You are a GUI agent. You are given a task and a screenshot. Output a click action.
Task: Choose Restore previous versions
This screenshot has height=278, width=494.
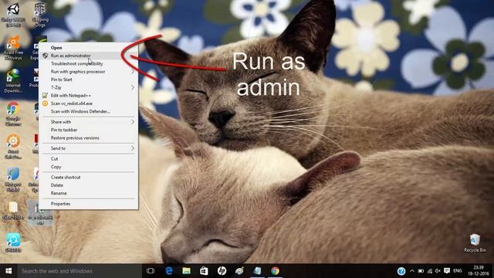pos(89,137)
